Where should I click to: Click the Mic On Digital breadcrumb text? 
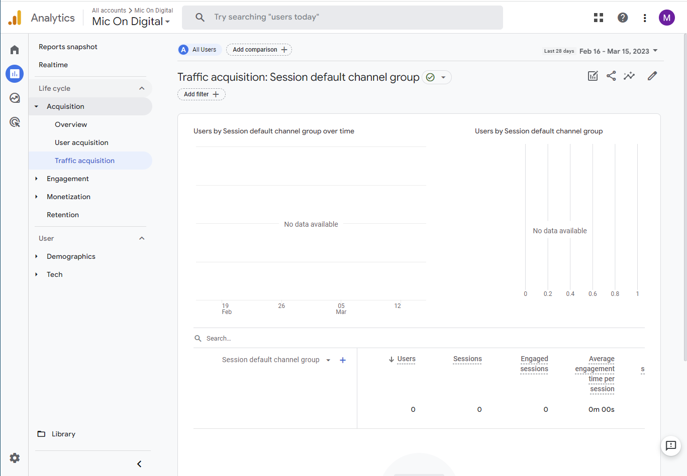(x=154, y=11)
